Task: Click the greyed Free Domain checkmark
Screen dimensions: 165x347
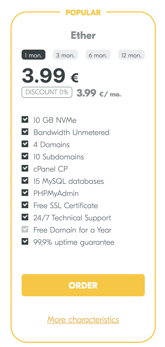Action: pyautogui.click(x=25, y=229)
